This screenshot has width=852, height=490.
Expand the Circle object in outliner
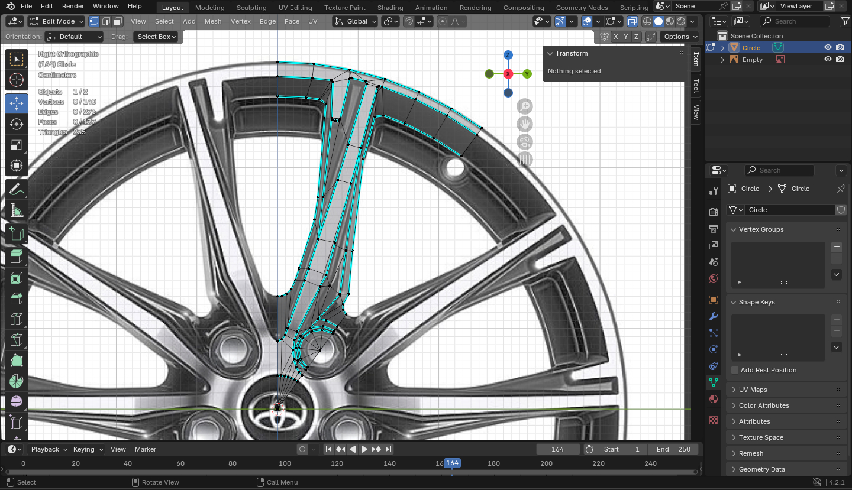(x=722, y=48)
